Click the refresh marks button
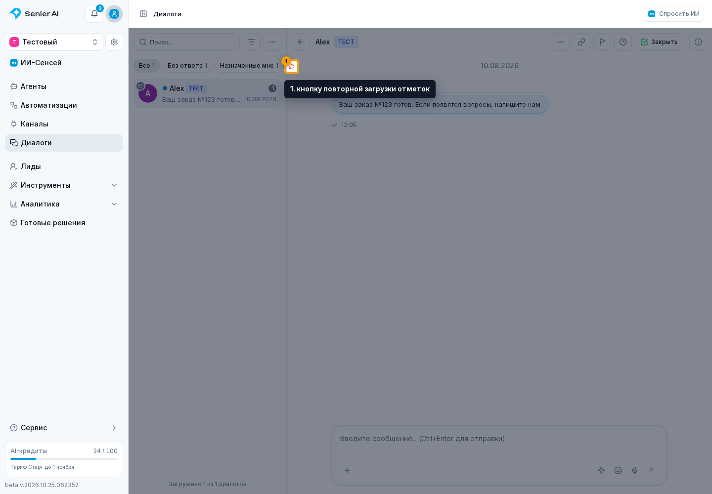 point(292,66)
